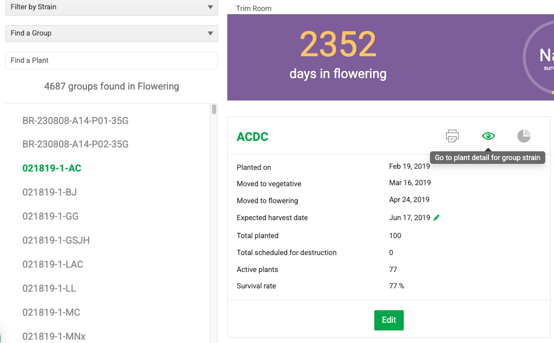Choose group 021819-1-GG
Viewport: 554px width, 343px height.
pyautogui.click(x=50, y=216)
